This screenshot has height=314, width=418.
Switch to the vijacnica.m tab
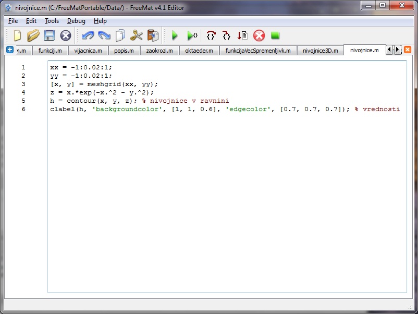(x=88, y=51)
